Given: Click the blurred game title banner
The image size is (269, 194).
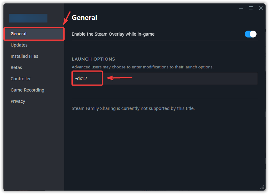Looking at the screenshot, I should coord(28,18).
